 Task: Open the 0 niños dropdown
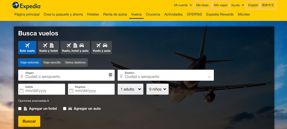point(157,89)
